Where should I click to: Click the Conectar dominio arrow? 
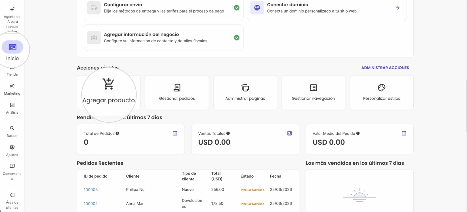point(397,8)
